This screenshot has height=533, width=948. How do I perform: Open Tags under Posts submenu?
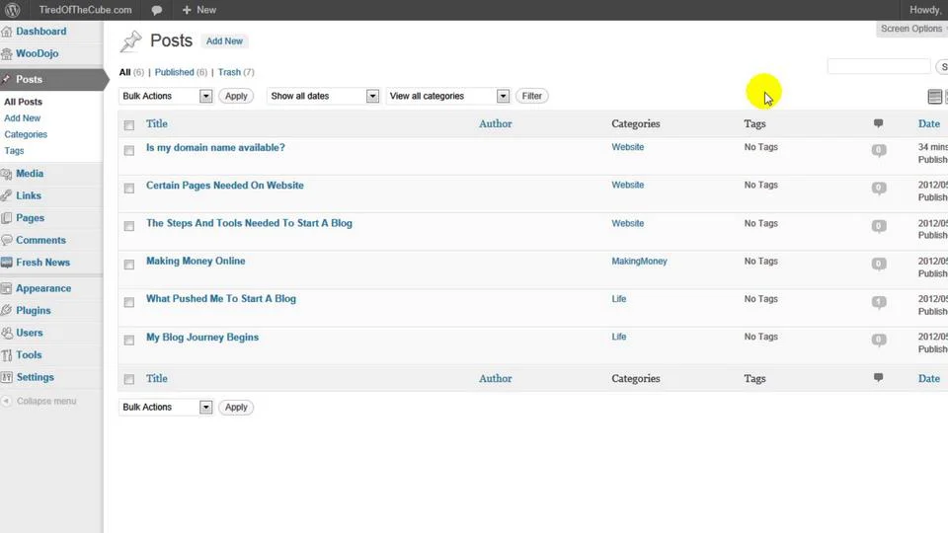(14, 150)
